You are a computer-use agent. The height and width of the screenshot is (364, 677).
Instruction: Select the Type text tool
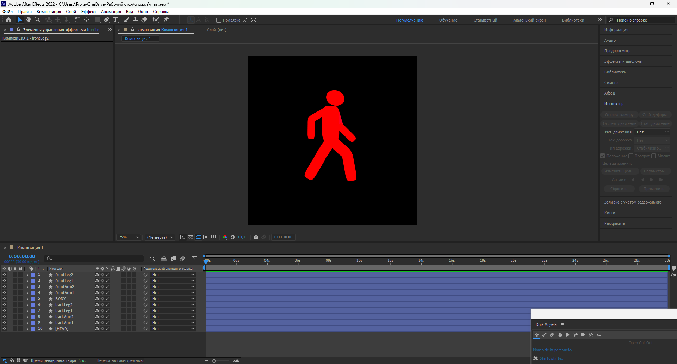pos(115,20)
